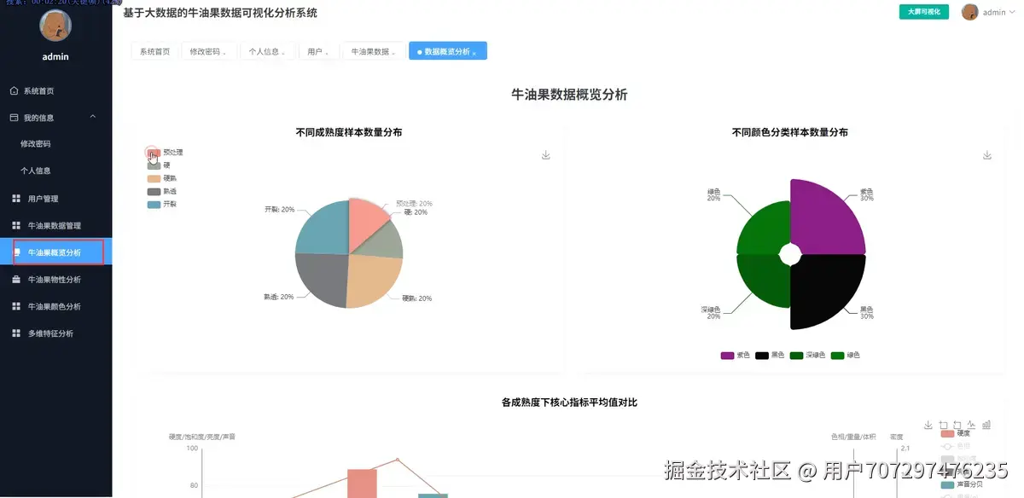The height and width of the screenshot is (498, 1024).
Task: Select the area zoom tool on the comparison chart
Action: [x=943, y=425]
